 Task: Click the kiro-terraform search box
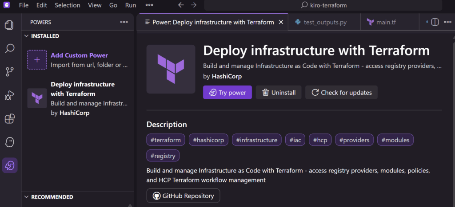(323, 5)
